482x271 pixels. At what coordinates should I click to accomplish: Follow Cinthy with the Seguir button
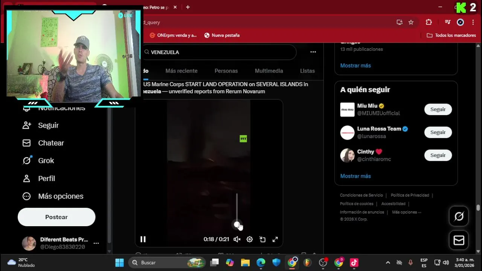pos(438,155)
